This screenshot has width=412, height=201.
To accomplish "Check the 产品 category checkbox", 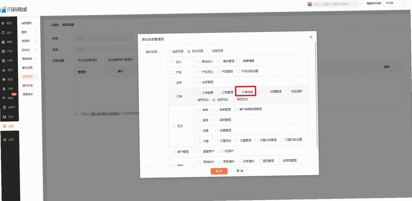I will (173, 72).
